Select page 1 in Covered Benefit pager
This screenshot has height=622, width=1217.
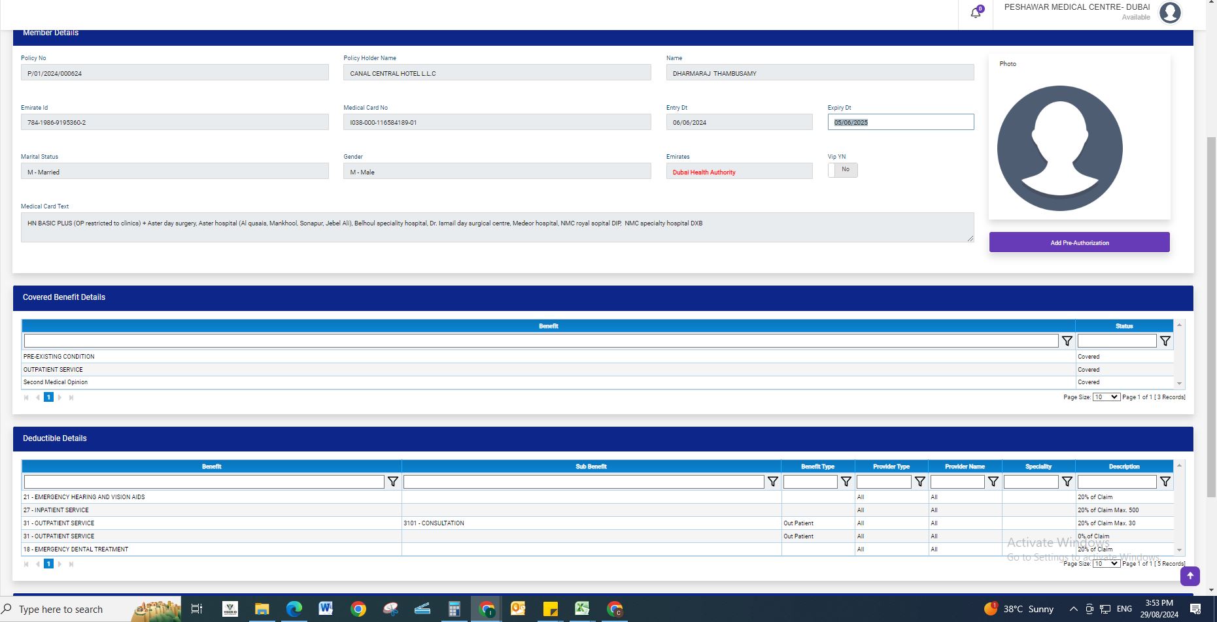tap(48, 397)
